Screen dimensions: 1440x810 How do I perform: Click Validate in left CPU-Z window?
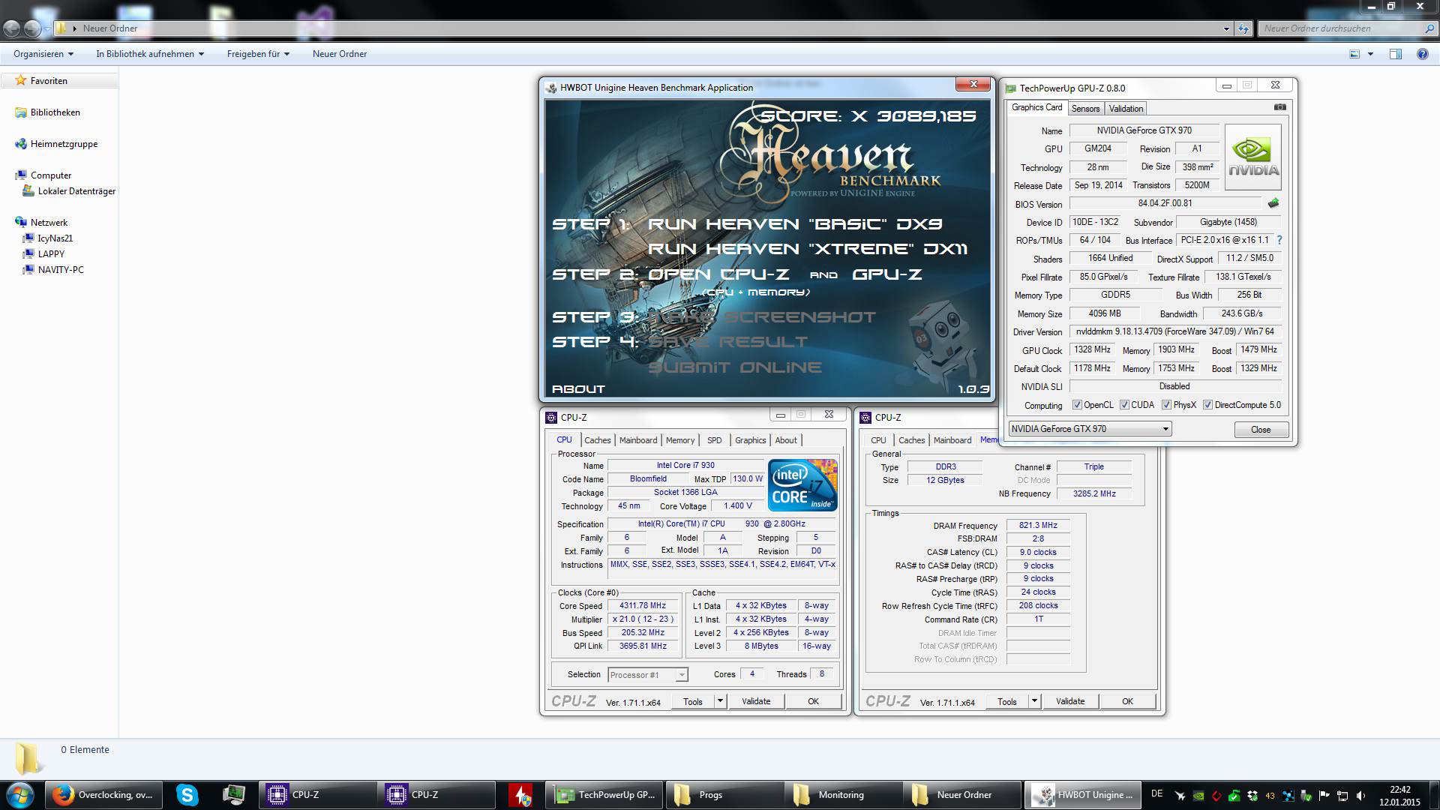coord(756,701)
